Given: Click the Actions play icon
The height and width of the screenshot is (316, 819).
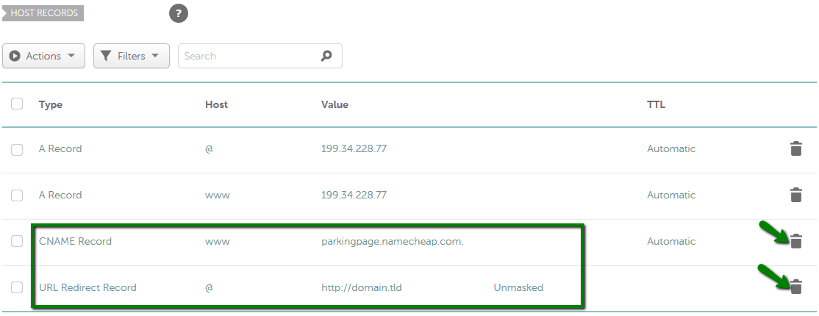Looking at the screenshot, I should pos(15,56).
